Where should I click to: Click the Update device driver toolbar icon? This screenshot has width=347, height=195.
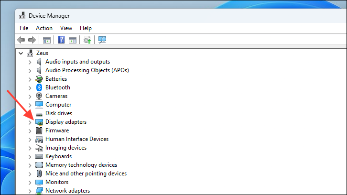[87, 40]
